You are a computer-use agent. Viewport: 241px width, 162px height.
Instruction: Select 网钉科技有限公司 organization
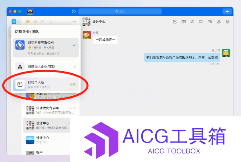click(x=46, y=48)
